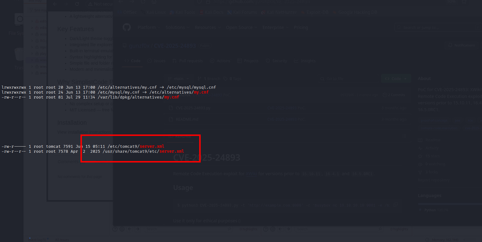The height and width of the screenshot is (242, 482).
Task: Expand the Open Source menu
Action: click(x=241, y=27)
